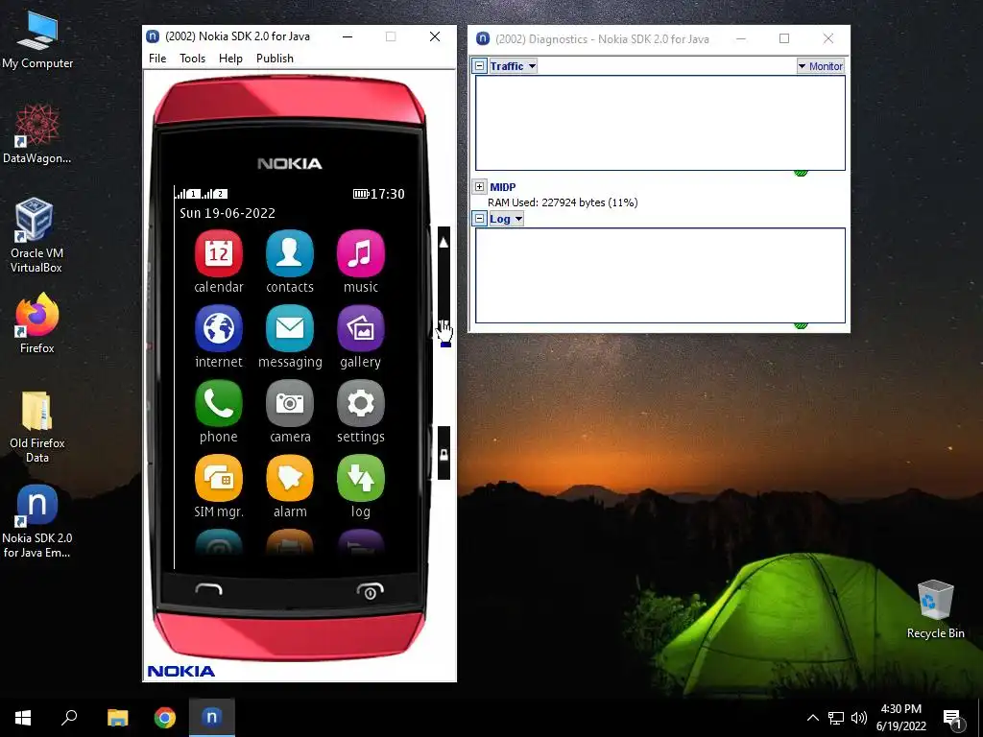Image resolution: width=983 pixels, height=737 pixels.
Task: Open Firefox desktop shortcut
Action: (37, 323)
